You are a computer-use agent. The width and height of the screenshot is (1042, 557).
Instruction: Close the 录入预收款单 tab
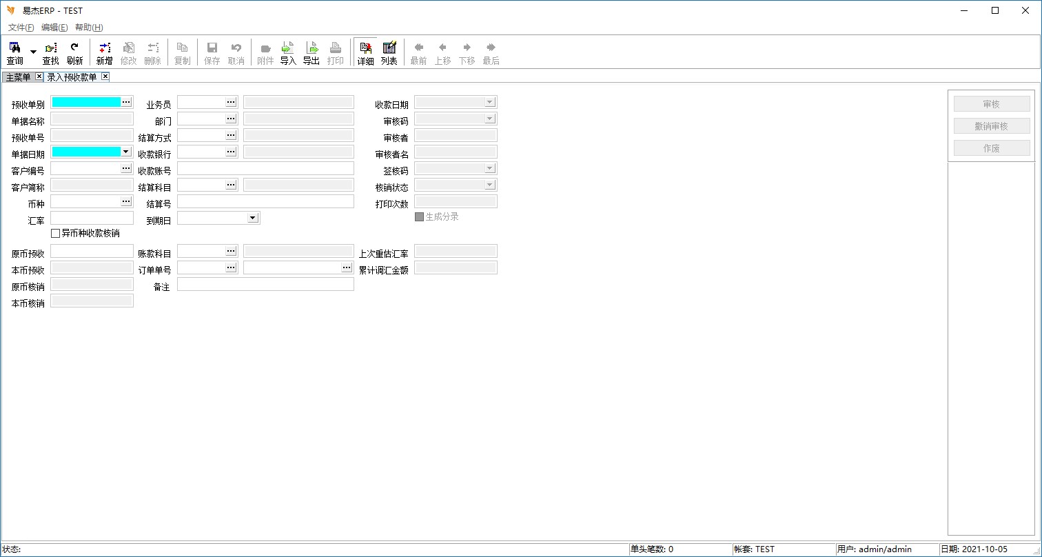point(105,77)
